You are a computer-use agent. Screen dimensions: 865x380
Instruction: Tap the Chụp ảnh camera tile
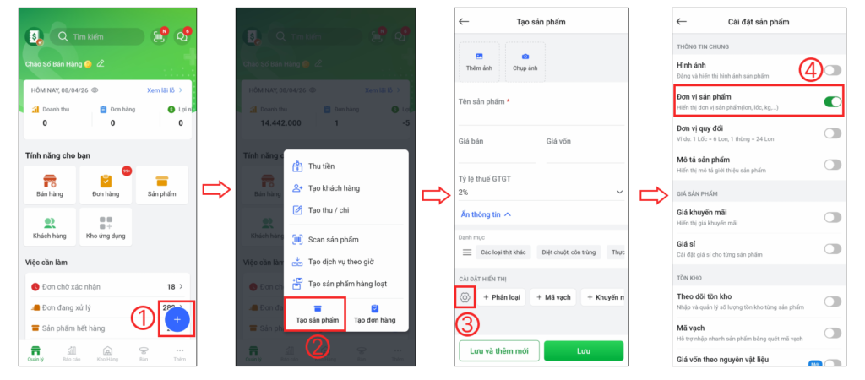click(x=525, y=62)
